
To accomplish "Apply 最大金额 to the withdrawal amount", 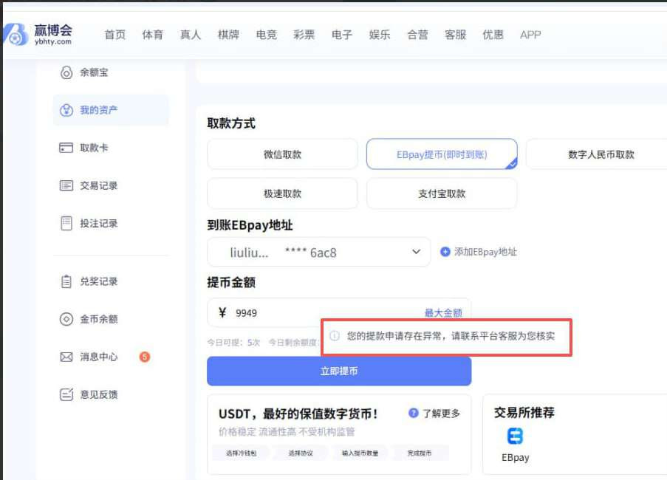I will tap(444, 312).
